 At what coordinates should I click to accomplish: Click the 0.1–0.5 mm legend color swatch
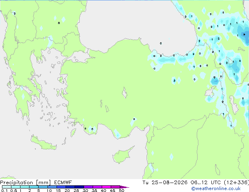7,187
